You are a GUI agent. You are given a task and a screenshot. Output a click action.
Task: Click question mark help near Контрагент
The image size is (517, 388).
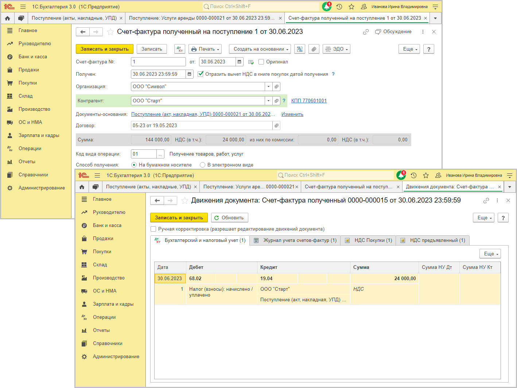[x=284, y=101]
